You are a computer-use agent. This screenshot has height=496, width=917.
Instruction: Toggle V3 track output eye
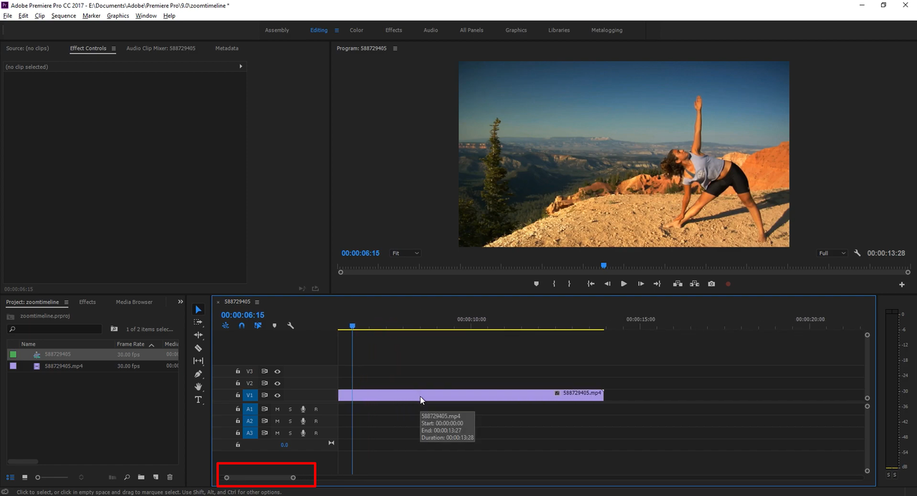[x=277, y=371]
